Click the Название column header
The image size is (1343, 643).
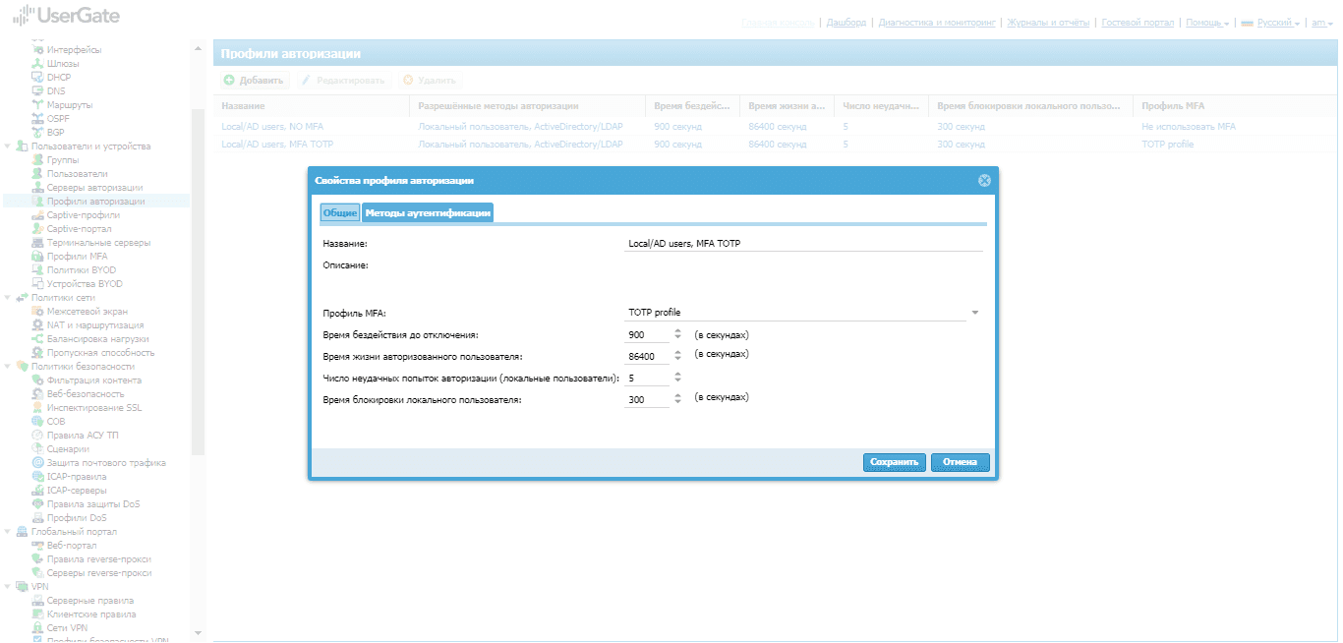312,106
